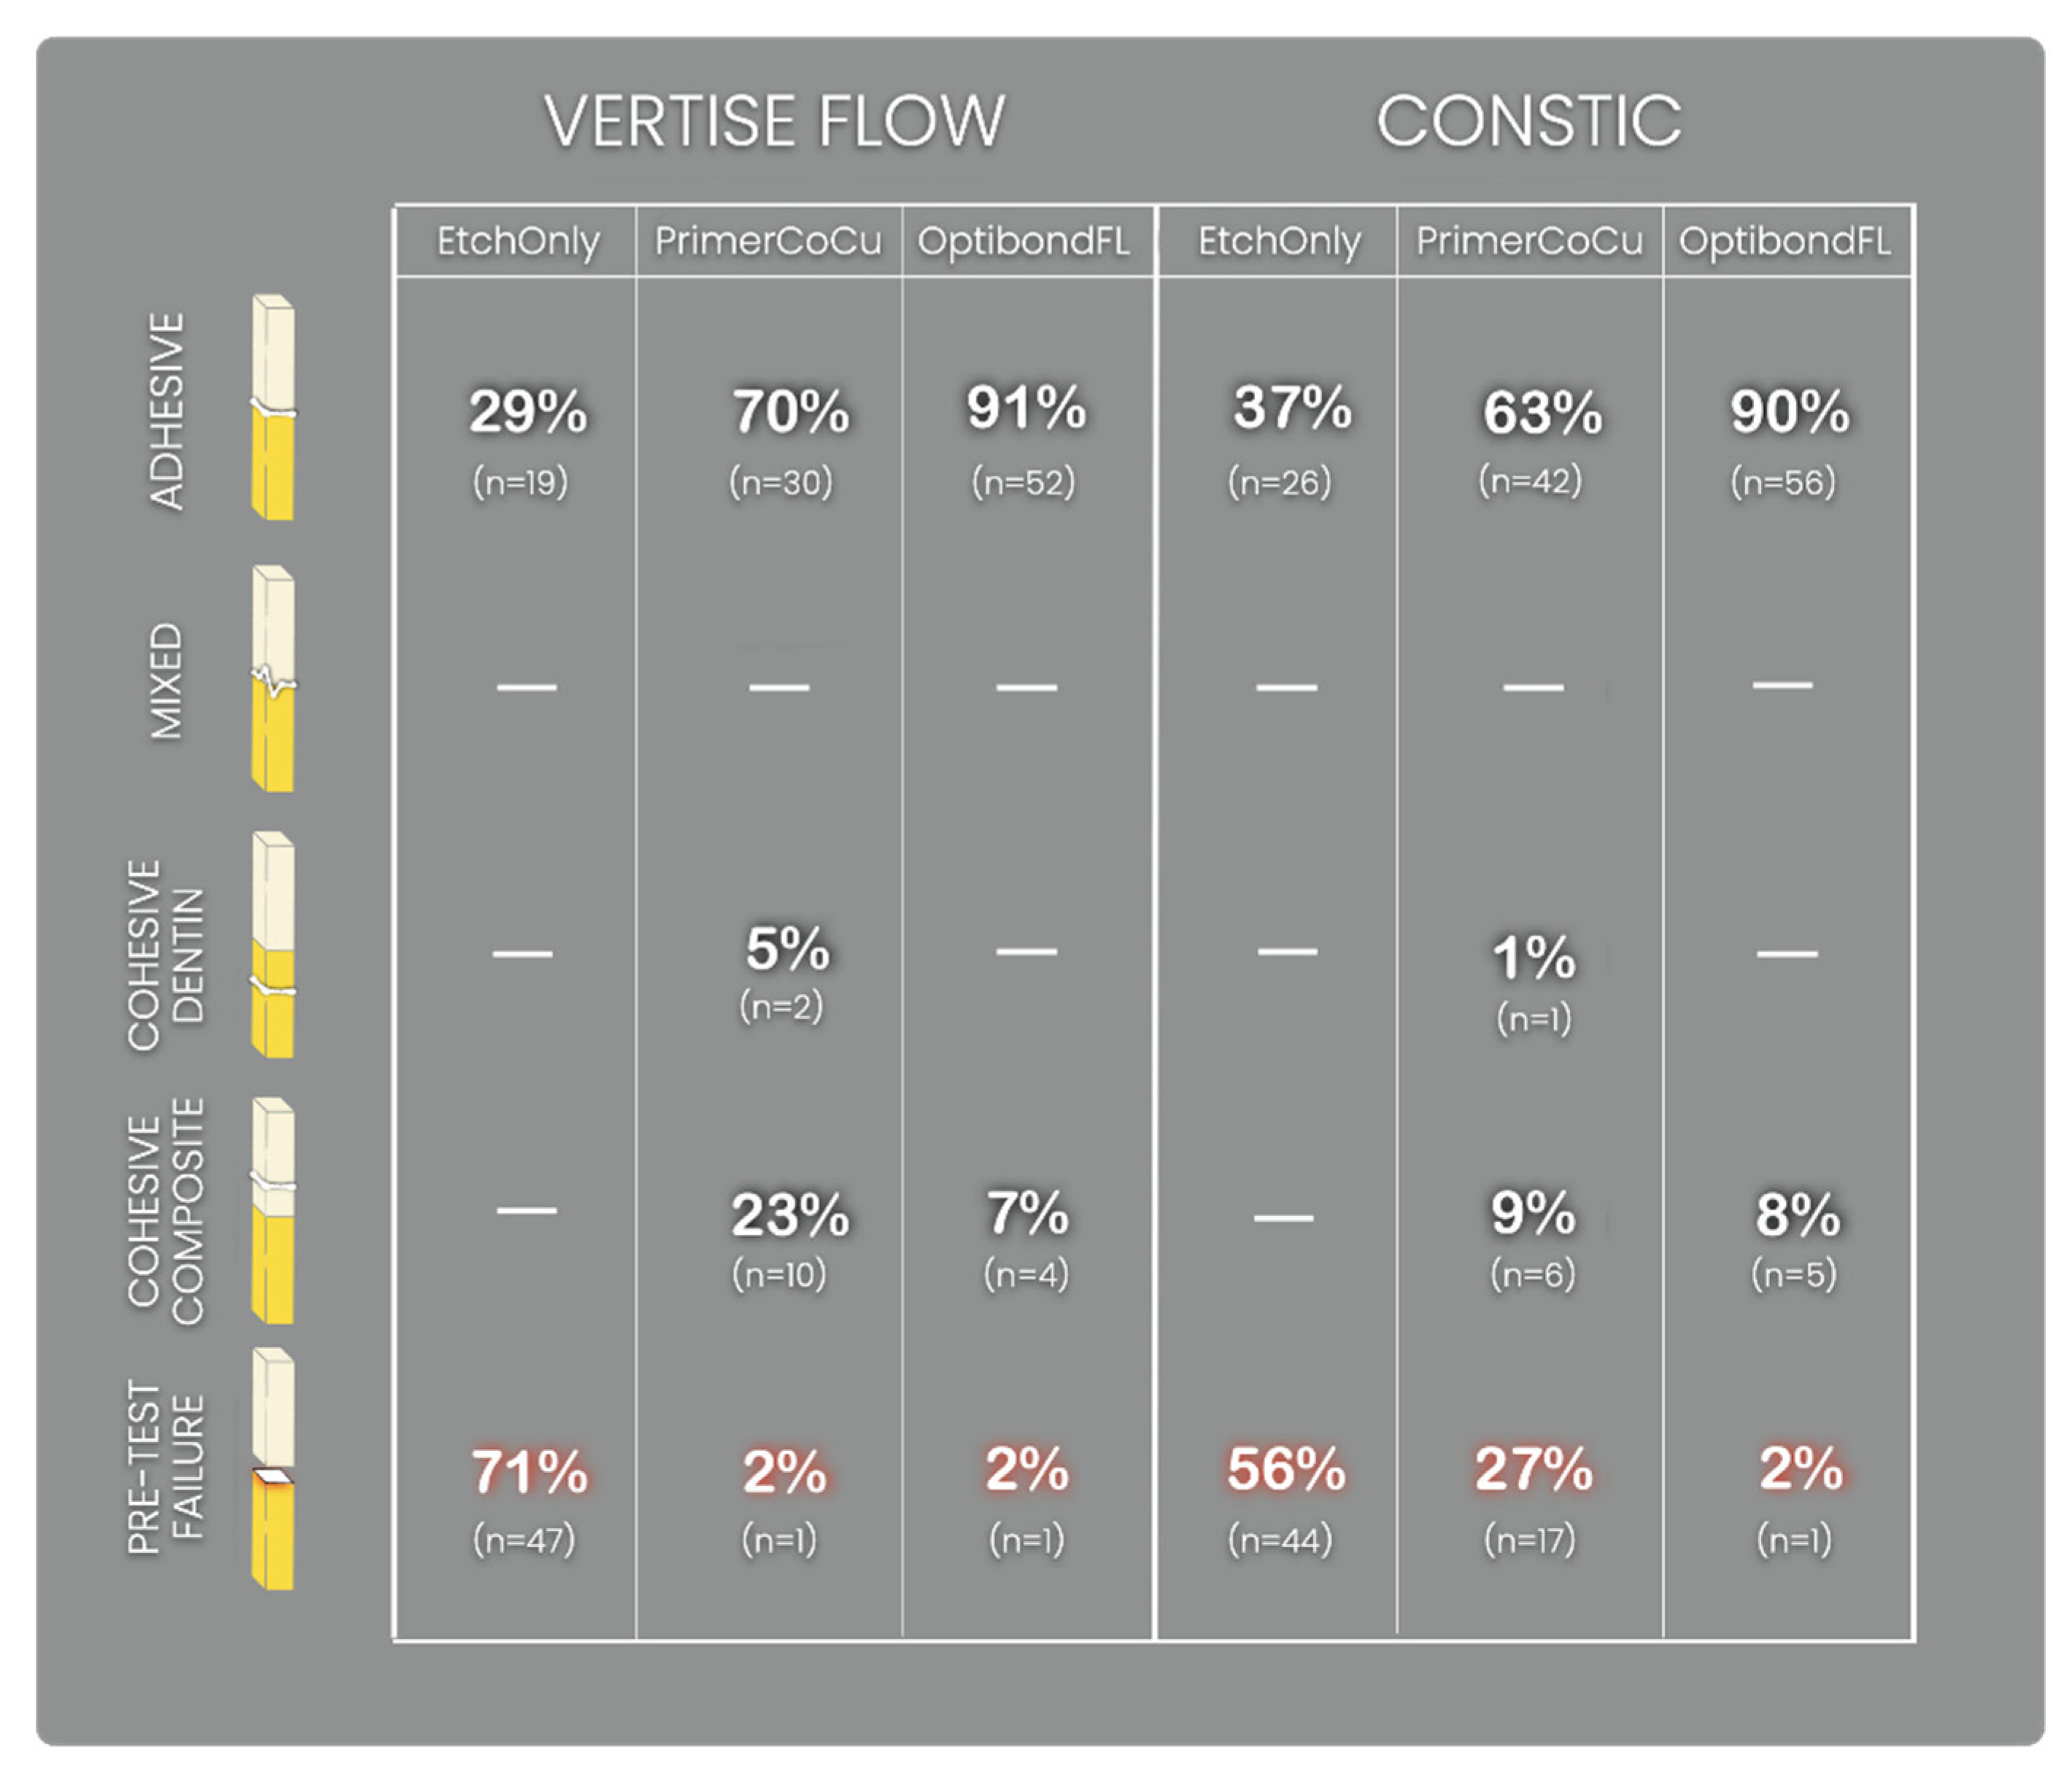Image resolution: width=2072 pixels, height=1782 pixels.
Task: Click the 91% adhesive value
Action: tap(1026, 408)
